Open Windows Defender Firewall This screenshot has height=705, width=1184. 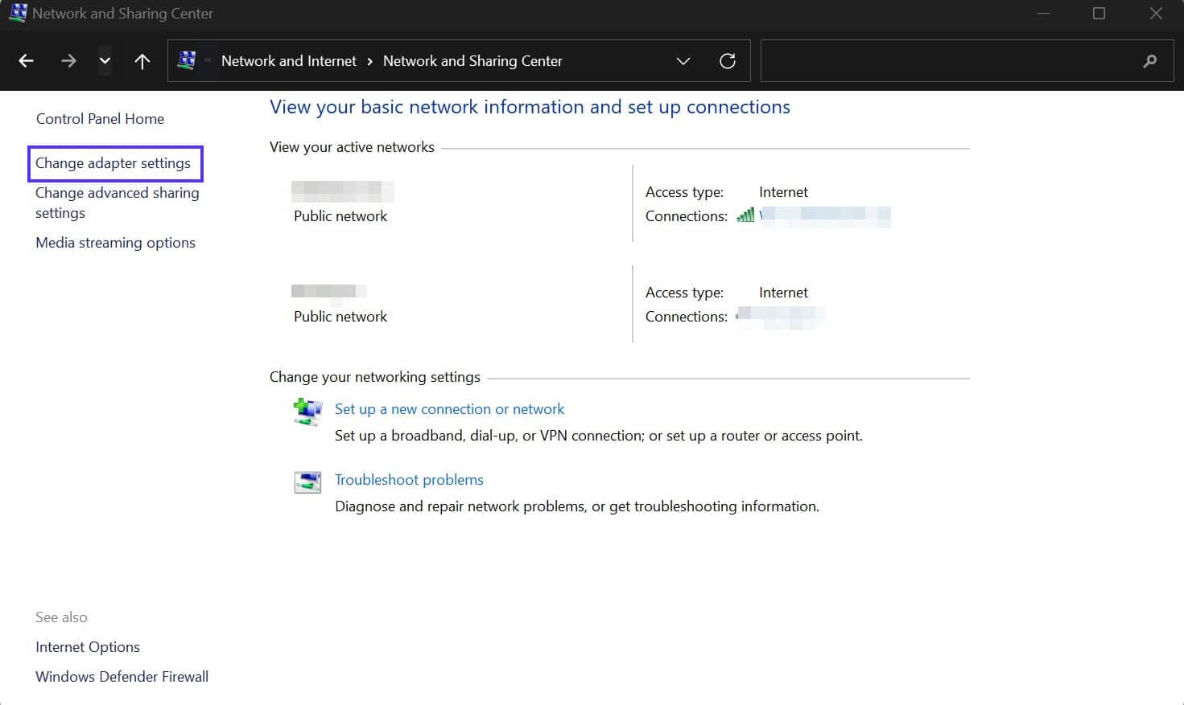(x=122, y=676)
